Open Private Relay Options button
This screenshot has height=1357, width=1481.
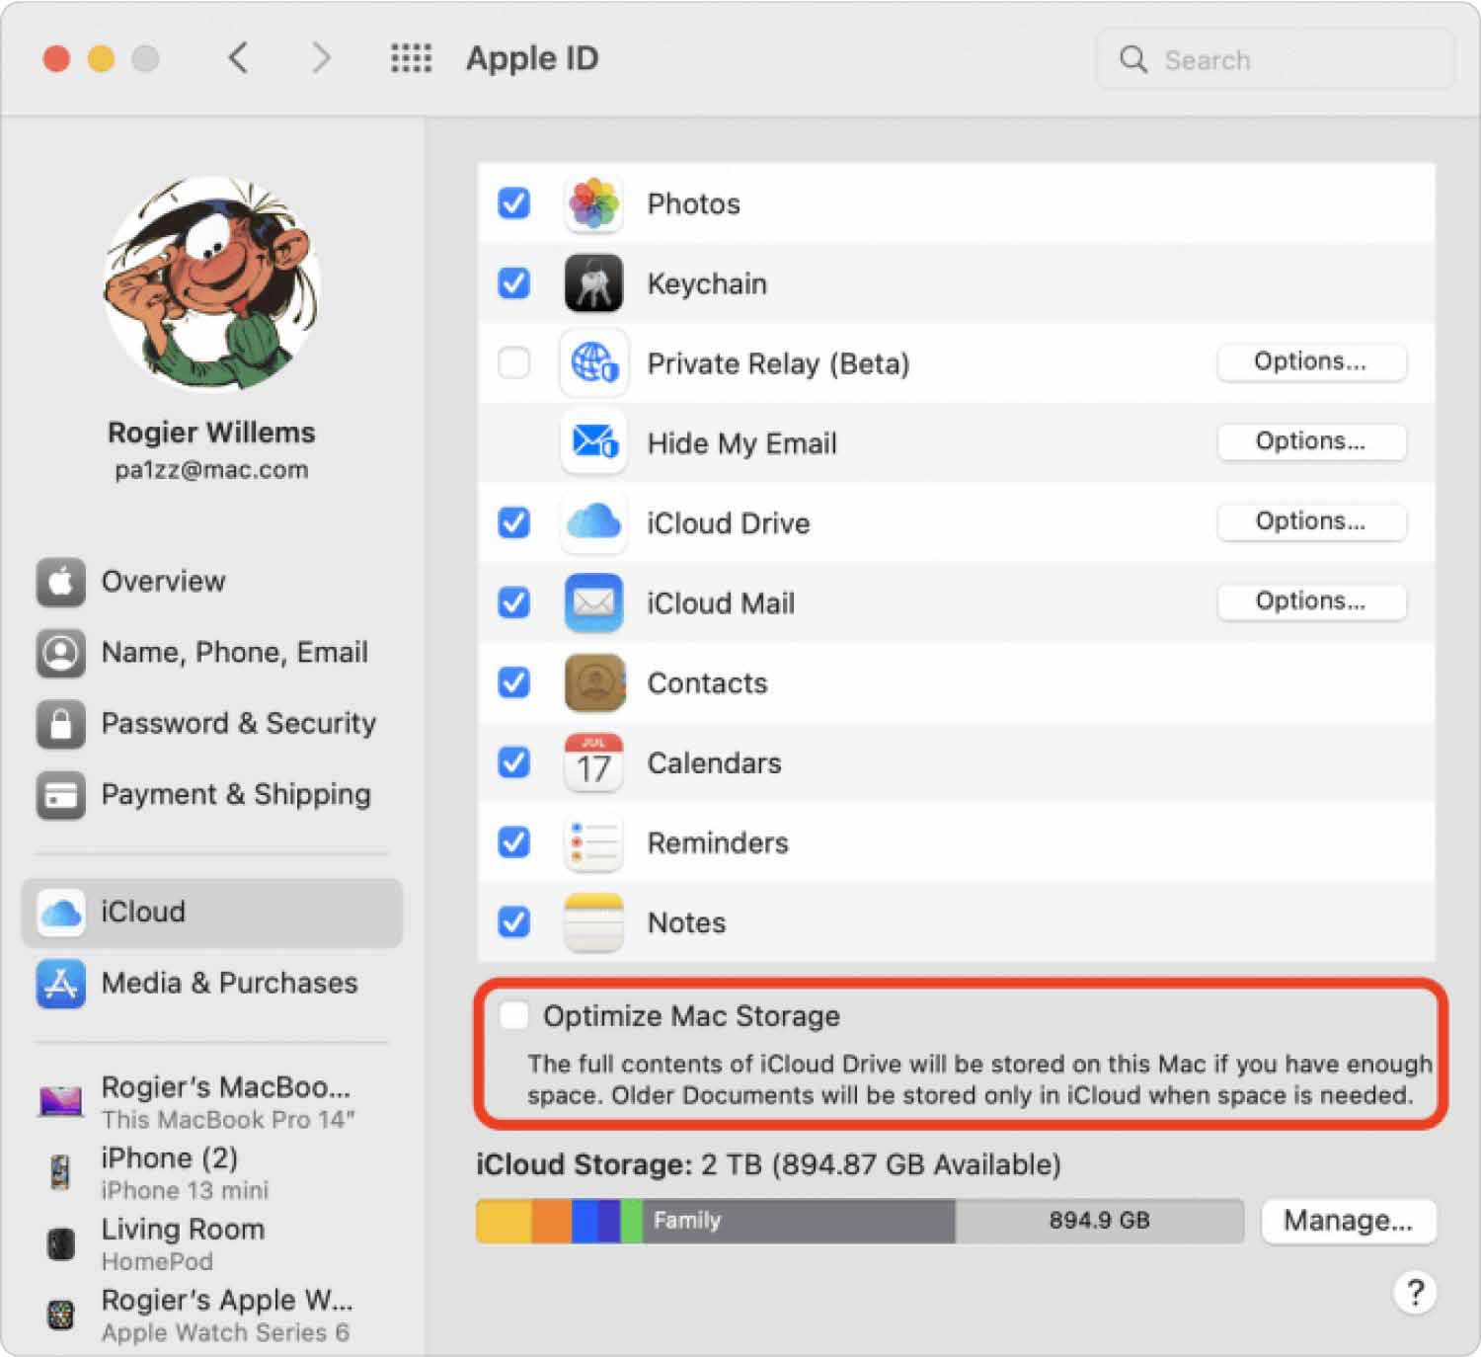pyautogui.click(x=1311, y=362)
